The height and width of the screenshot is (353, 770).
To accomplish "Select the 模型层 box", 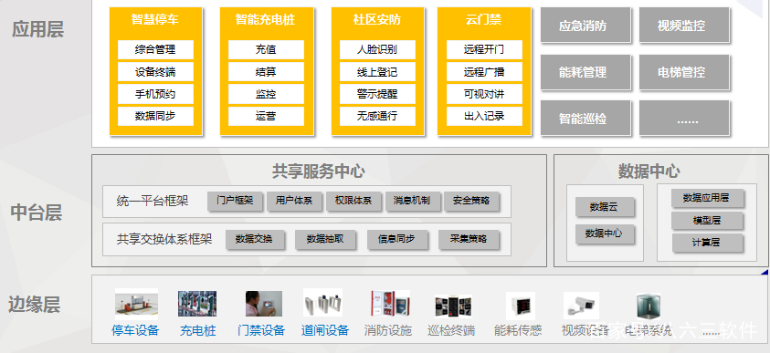I will pyautogui.click(x=707, y=221).
